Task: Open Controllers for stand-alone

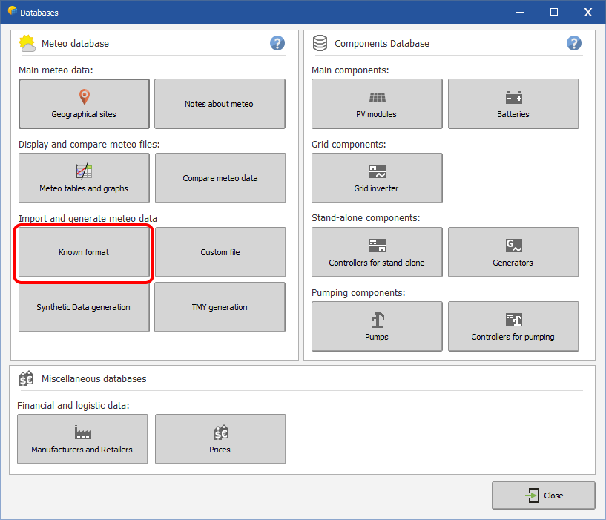Action: pyautogui.click(x=377, y=252)
